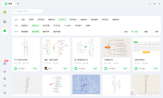
Task: Click the mind map search field
Action: tap(27, 11)
